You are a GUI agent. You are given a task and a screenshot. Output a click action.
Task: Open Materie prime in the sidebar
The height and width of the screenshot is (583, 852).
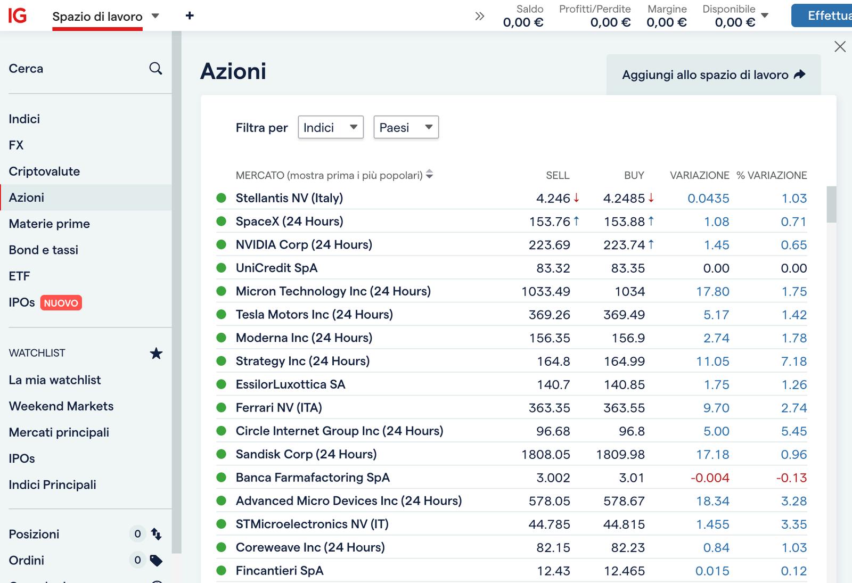pos(49,224)
